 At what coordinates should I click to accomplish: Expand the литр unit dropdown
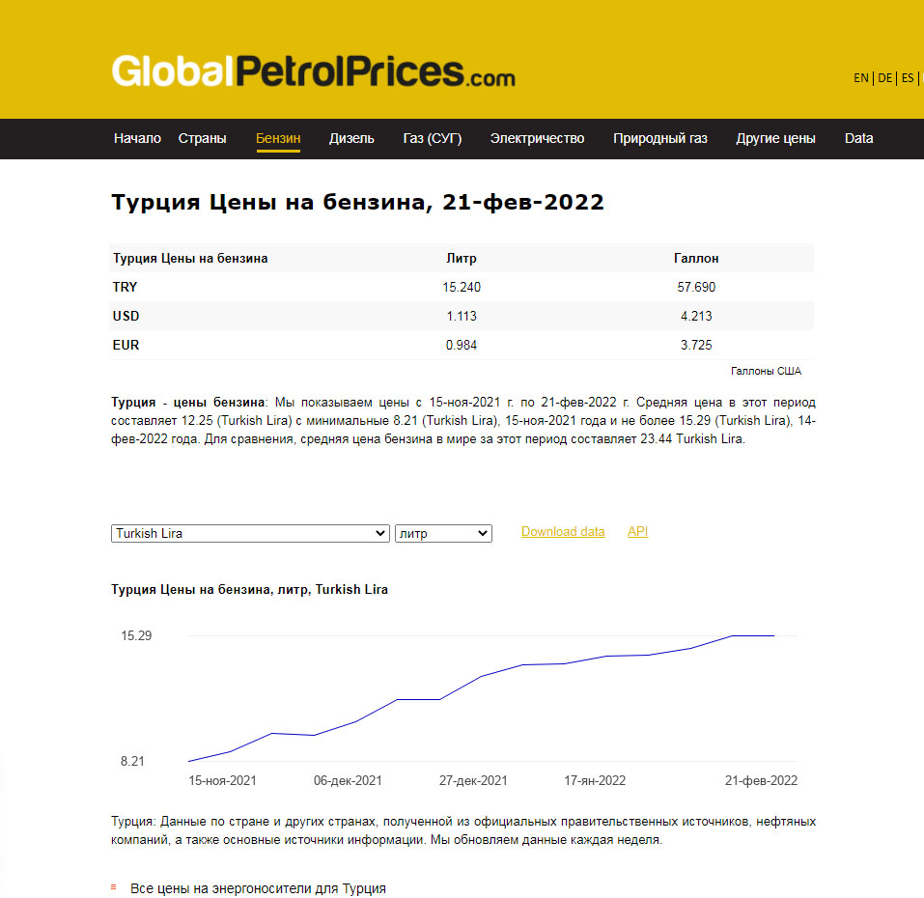443,533
